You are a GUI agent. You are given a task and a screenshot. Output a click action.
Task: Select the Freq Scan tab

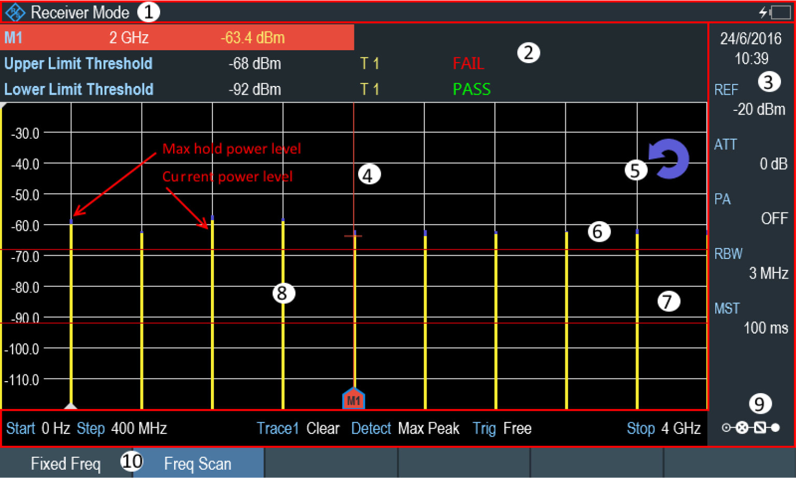(198, 463)
